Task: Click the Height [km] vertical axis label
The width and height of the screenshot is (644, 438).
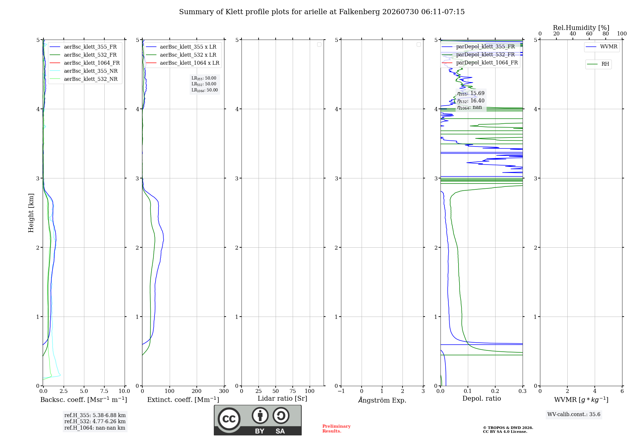Action: (x=31, y=213)
